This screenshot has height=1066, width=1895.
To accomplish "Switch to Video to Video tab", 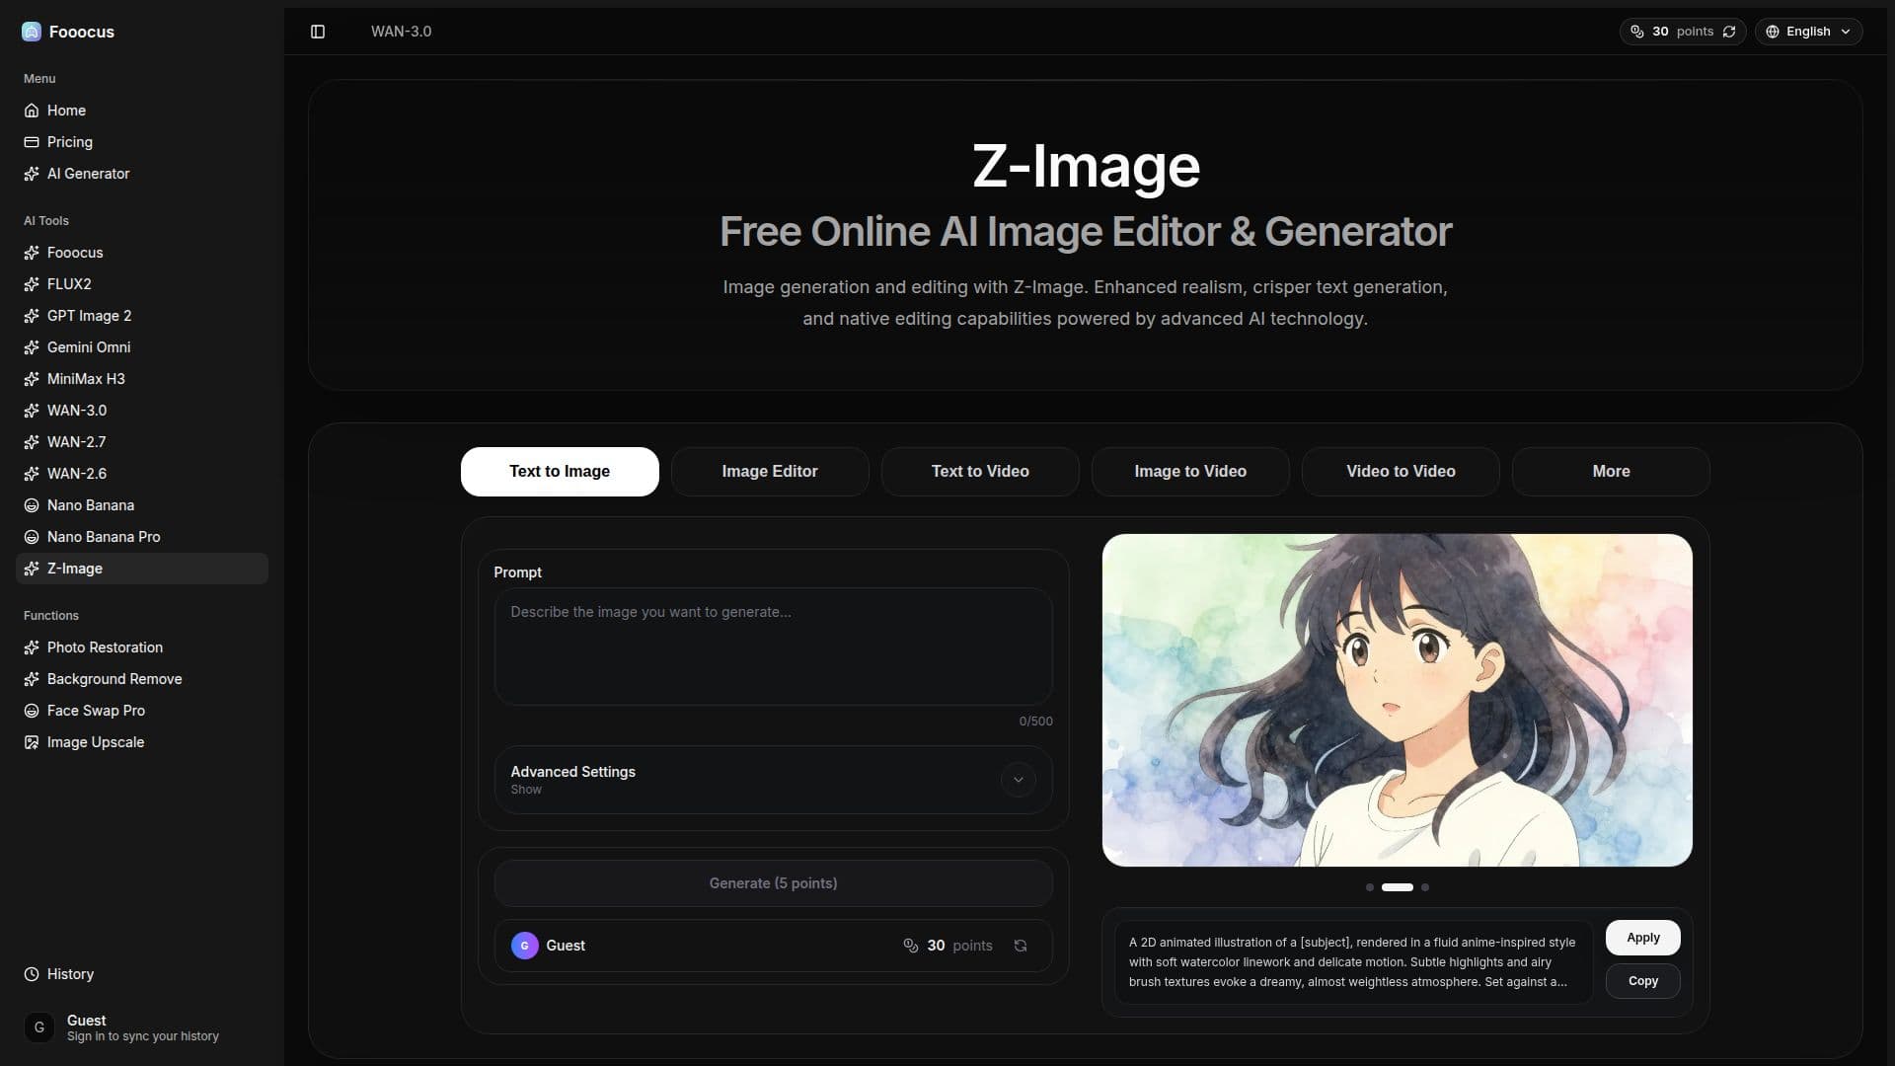I will click(x=1401, y=472).
